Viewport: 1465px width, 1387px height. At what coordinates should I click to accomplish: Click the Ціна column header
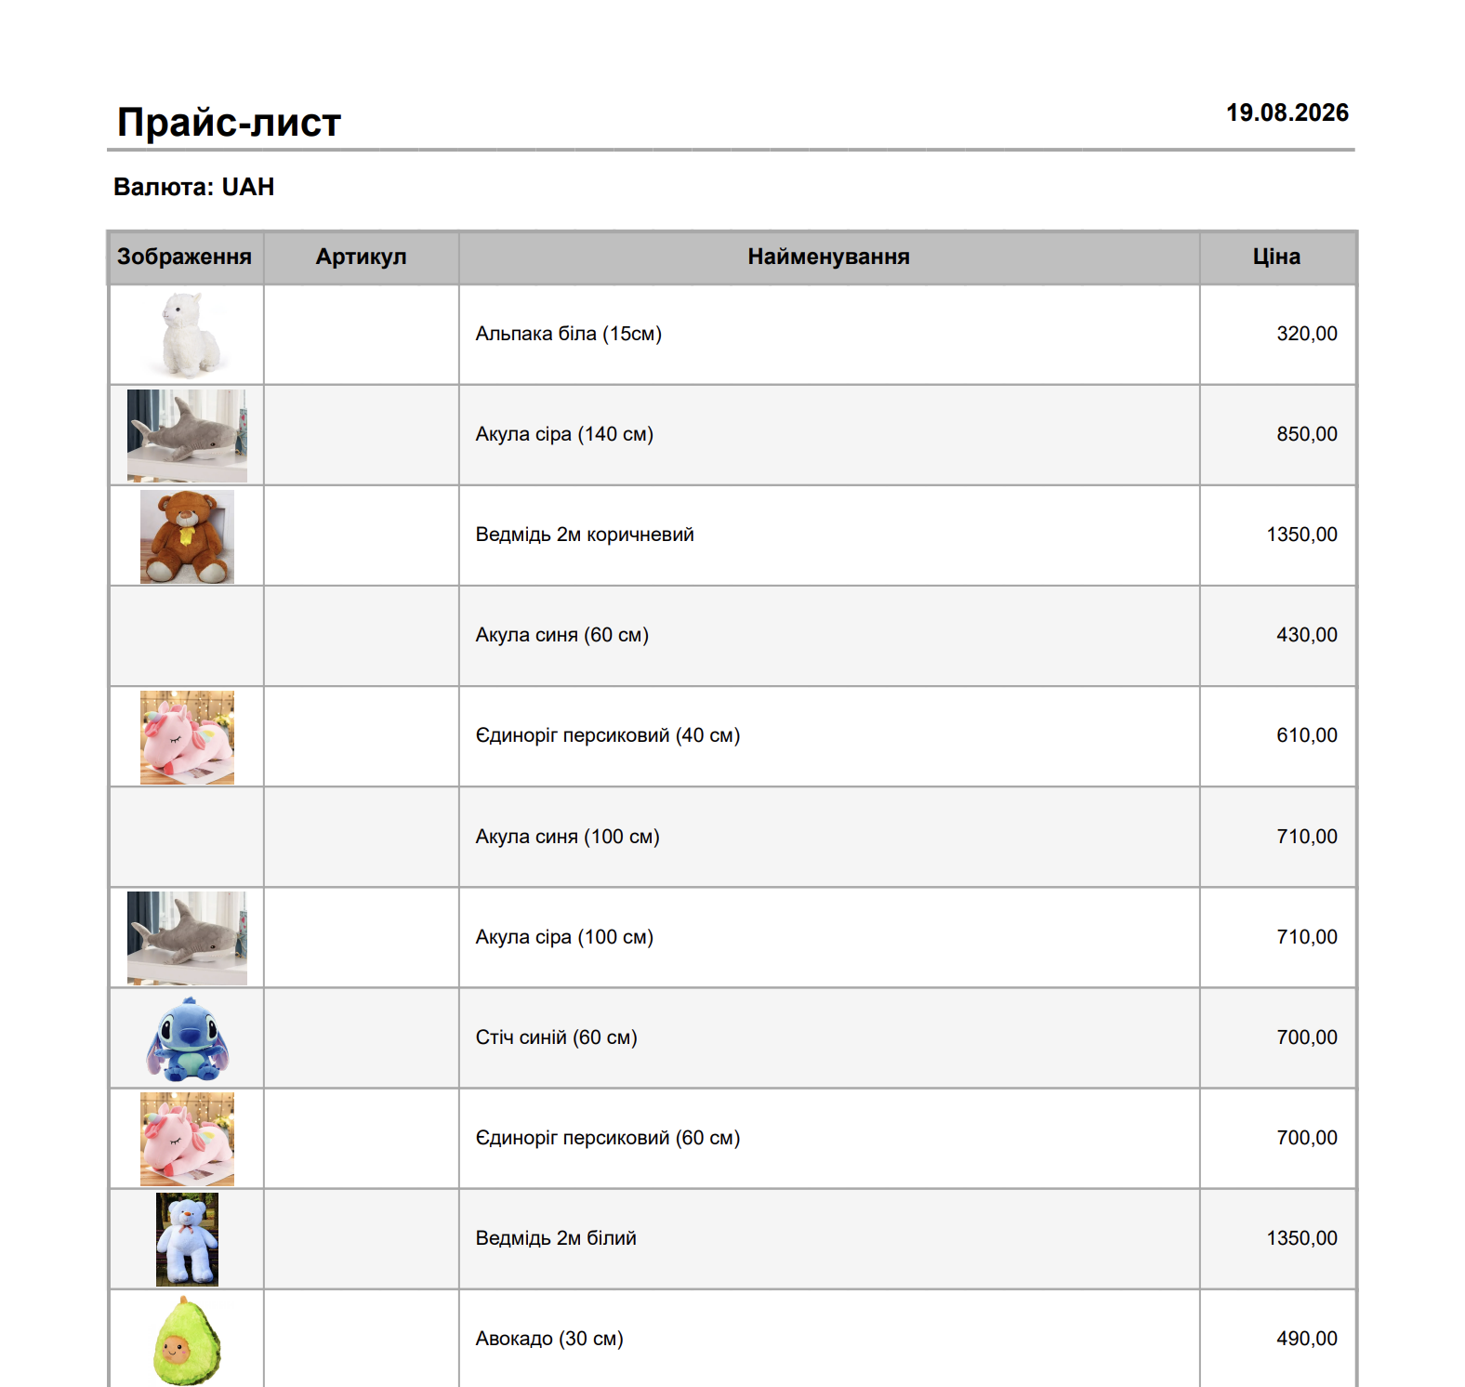1277,257
